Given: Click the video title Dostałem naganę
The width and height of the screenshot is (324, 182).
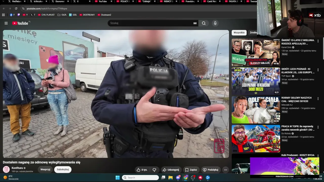Looking at the screenshot, I should point(42,162).
